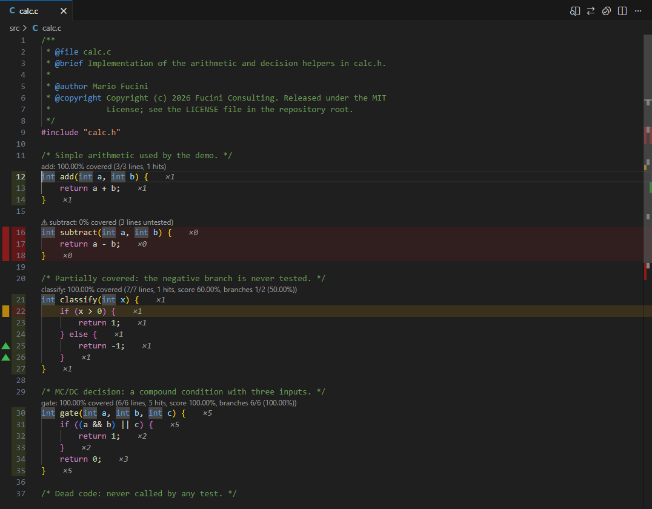Open the calc.c breadcrumb file picker
Image resolution: width=652 pixels, height=509 pixels.
(x=52, y=28)
